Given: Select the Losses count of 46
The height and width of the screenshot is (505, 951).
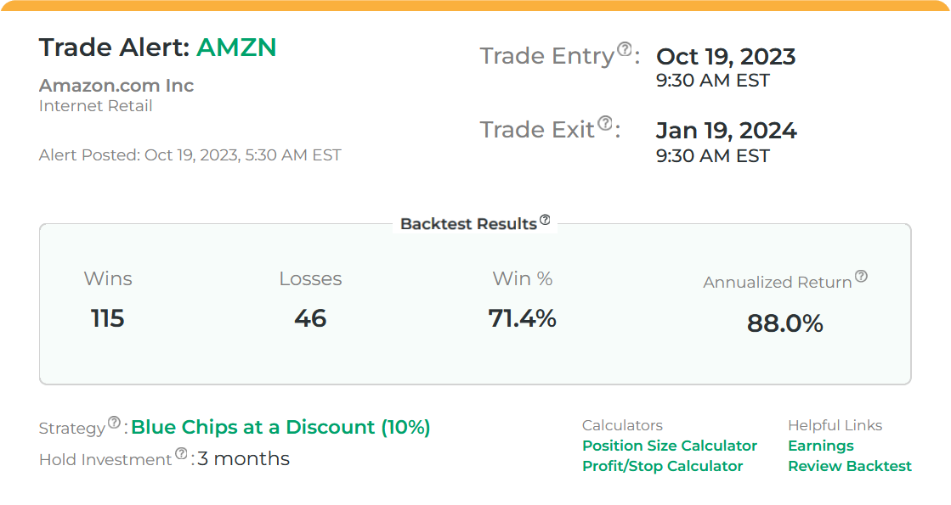Looking at the screenshot, I should [x=311, y=318].
